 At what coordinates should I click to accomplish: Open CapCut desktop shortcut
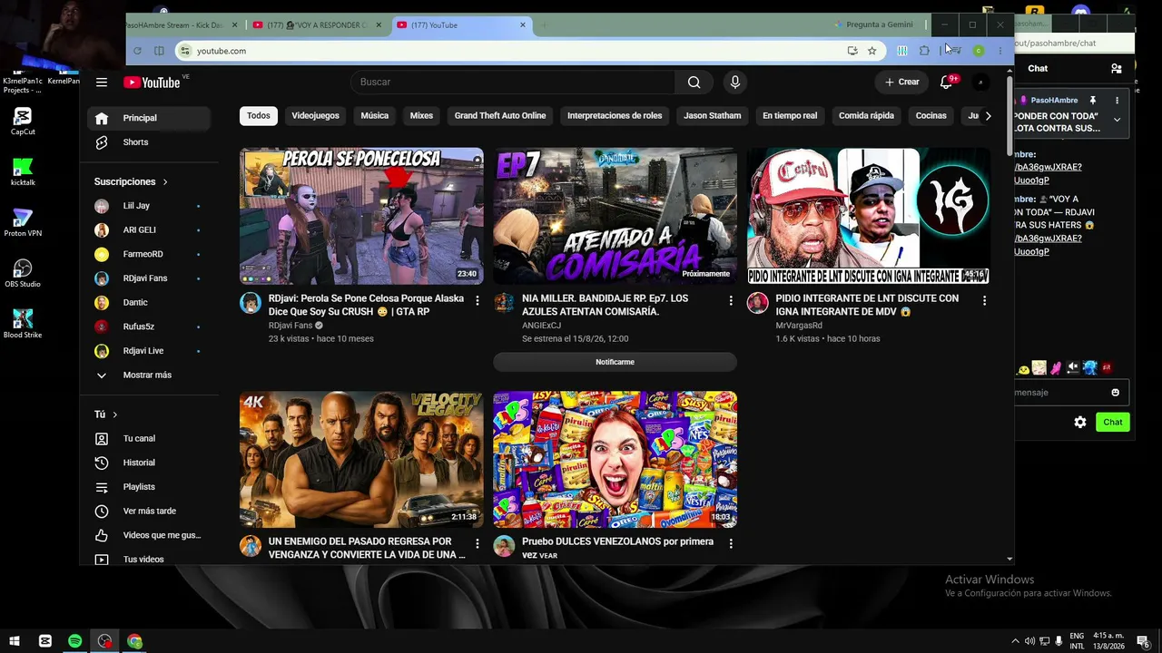pyautogui.click(x=23, y=122)
